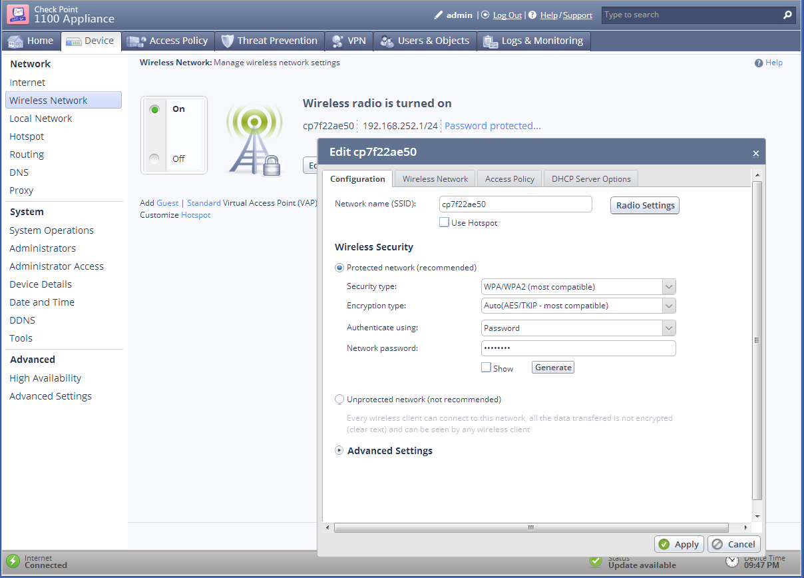
Task: Click the Customize Hotspot link
Action: coord(196,215)
